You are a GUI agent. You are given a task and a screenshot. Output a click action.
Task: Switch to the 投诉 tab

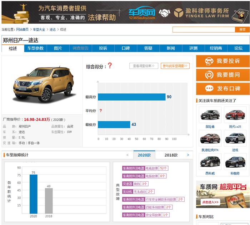(103, 48)
